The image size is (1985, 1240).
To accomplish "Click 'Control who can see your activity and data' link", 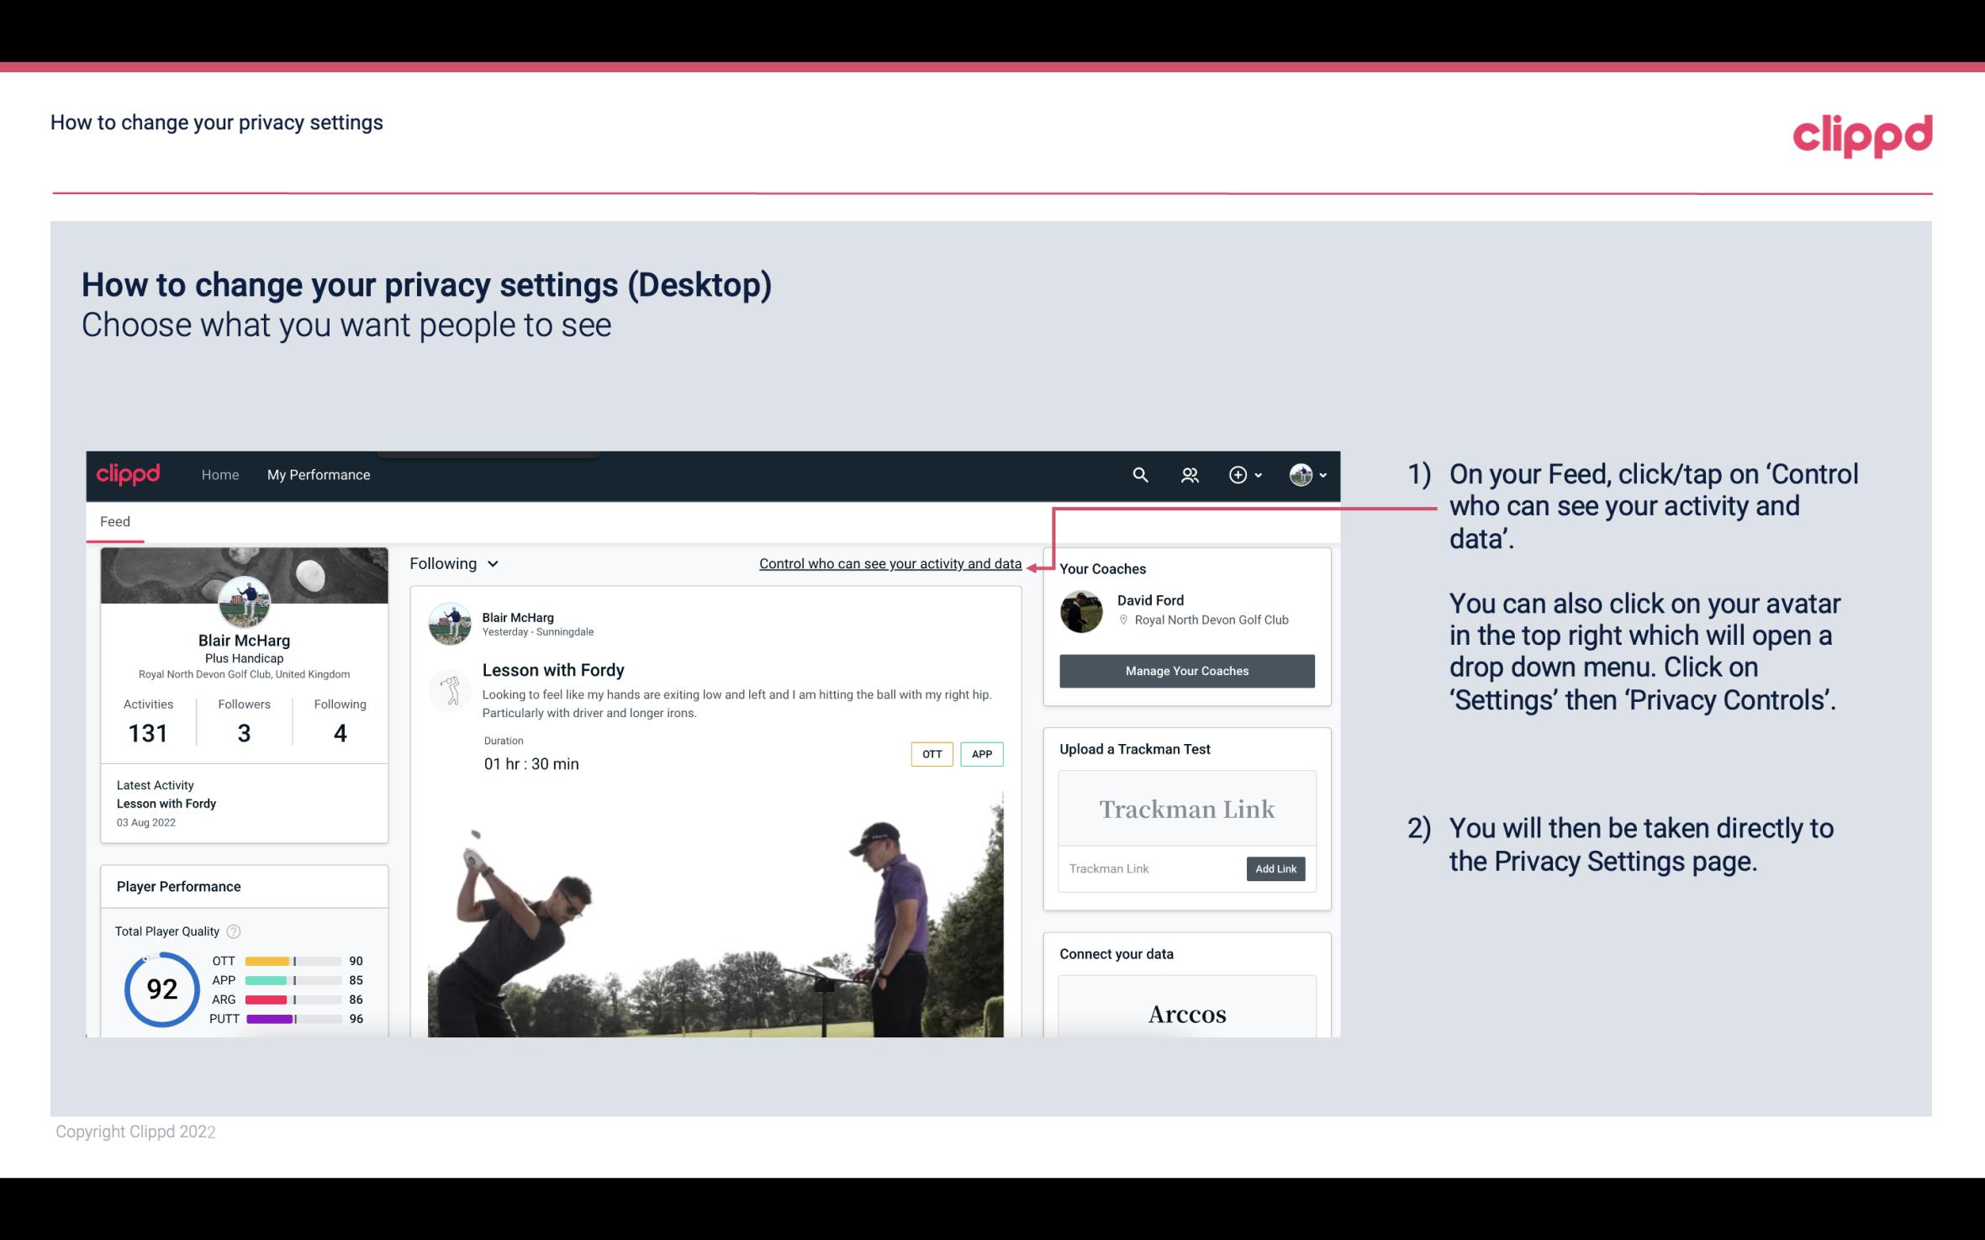I will click(890, 563).
